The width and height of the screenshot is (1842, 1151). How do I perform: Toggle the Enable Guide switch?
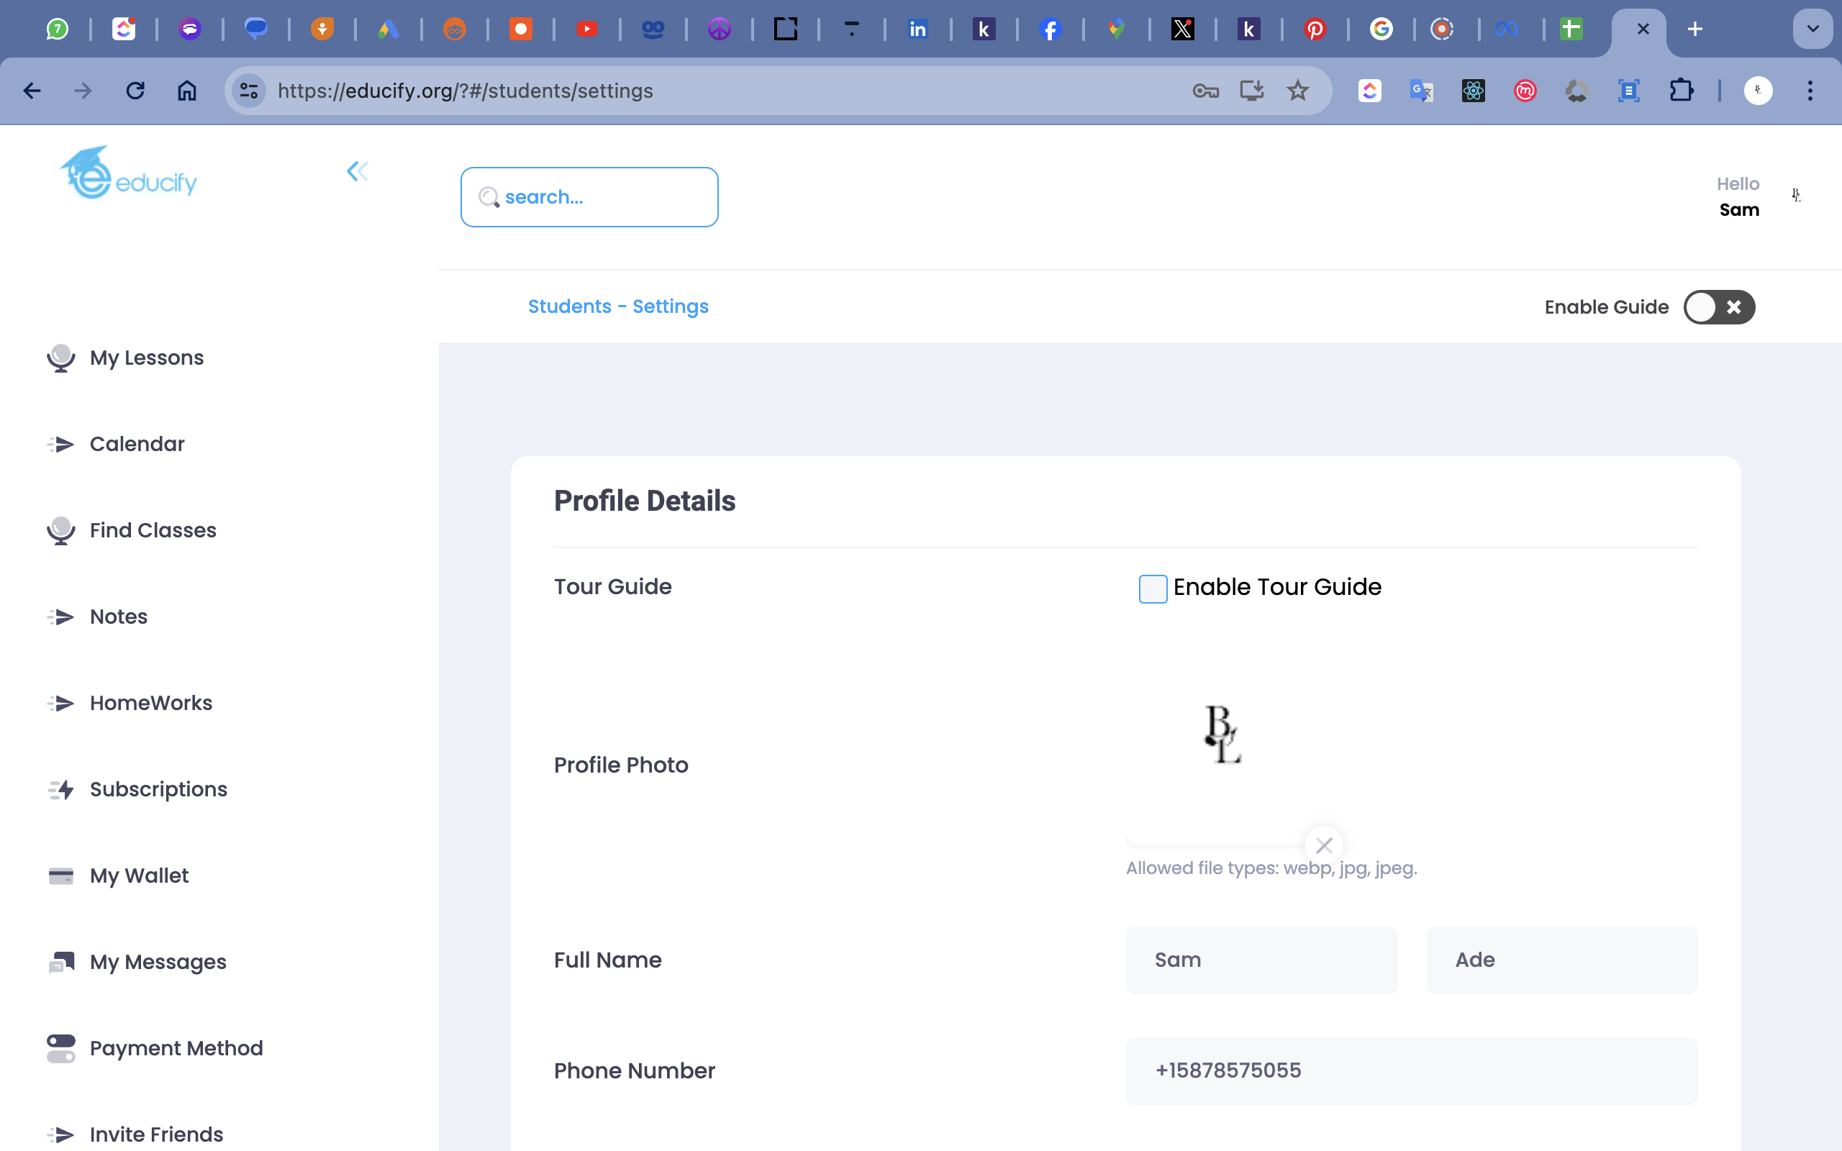pyautogui.click(x=1719, y=308)
